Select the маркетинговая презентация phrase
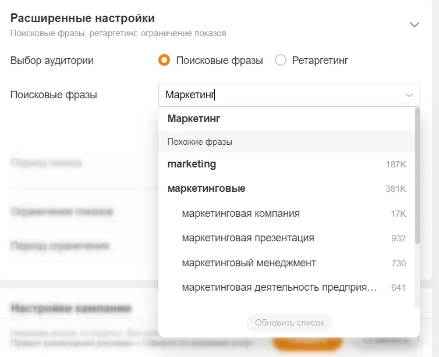The height and width of the screenshot is (357, 439). pos(247,238)
